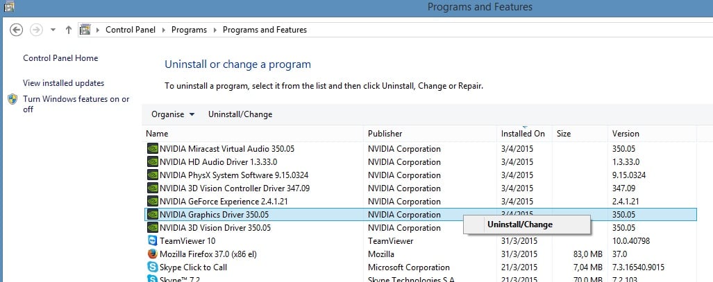Select NVIDIA HD Audio Driver 1.3.33.0 entry
713x282 pixels.
click(x=218, y=162)
